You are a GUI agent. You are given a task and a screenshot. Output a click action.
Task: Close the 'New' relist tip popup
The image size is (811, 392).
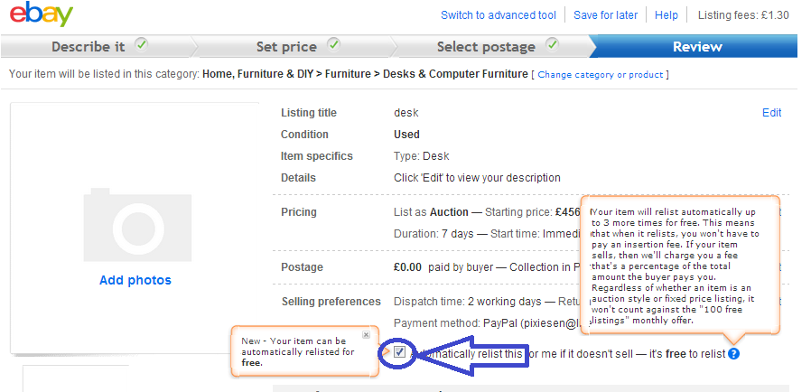coord(366,334)
